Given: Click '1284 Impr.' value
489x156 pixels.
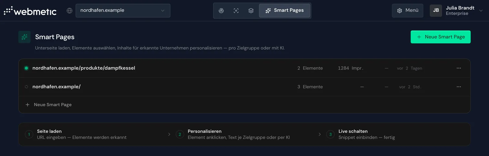Looking at the screenshot, I should [x=351, y=68].
